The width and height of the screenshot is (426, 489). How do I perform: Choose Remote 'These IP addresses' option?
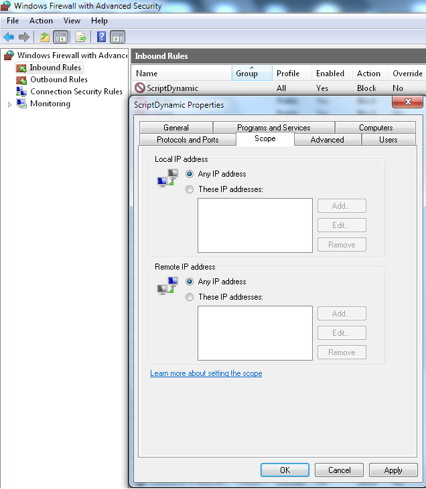pyautogui.click(x=190, y=297)
